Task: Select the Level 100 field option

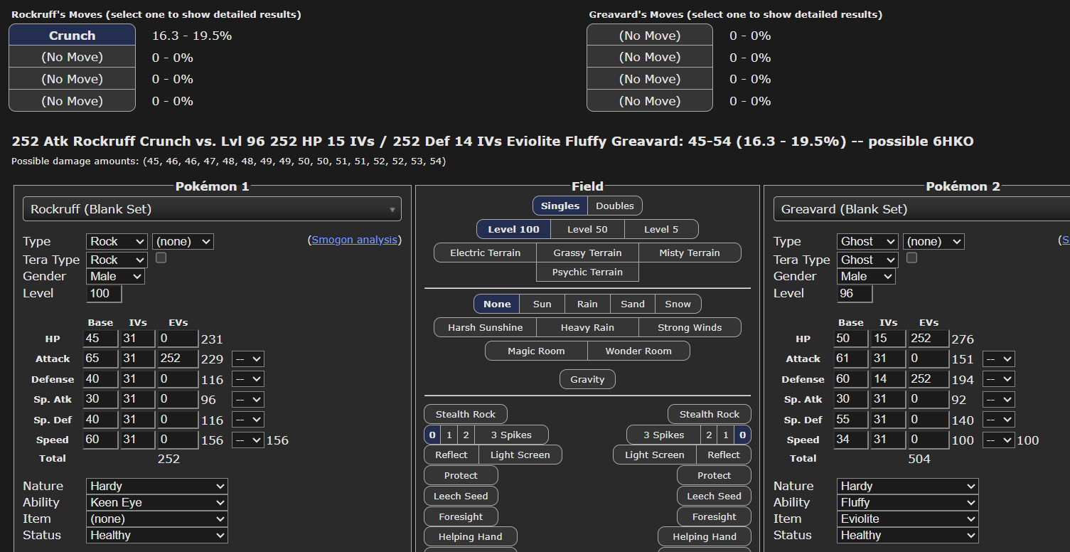Action: tap(513, 229)
